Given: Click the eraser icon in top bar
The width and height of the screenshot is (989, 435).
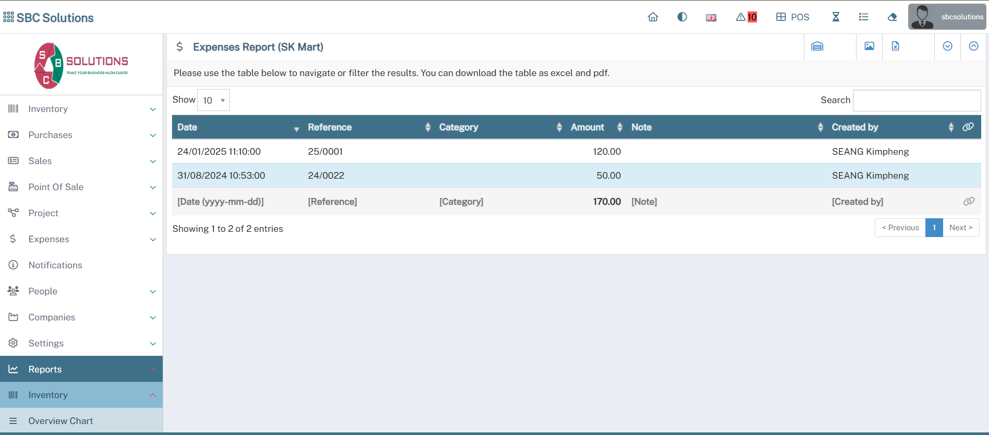Looking at the screenshot, I should [x=892, y=17].
